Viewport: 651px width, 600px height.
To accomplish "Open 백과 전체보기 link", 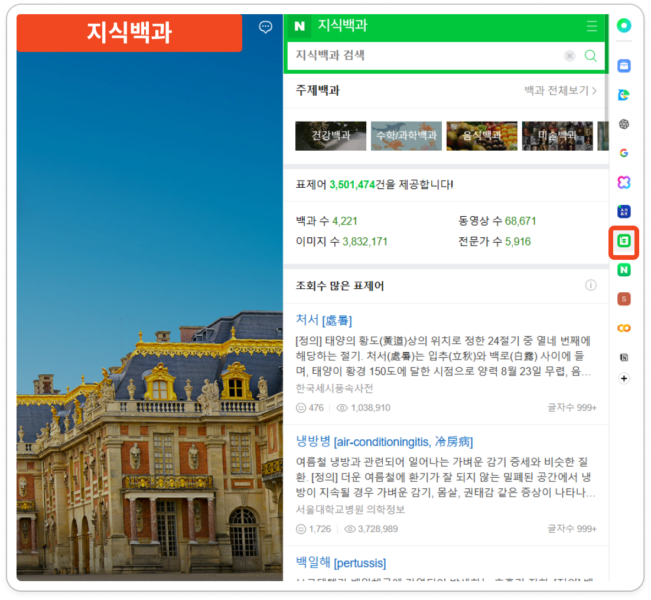I will click(x=560, y=90).
